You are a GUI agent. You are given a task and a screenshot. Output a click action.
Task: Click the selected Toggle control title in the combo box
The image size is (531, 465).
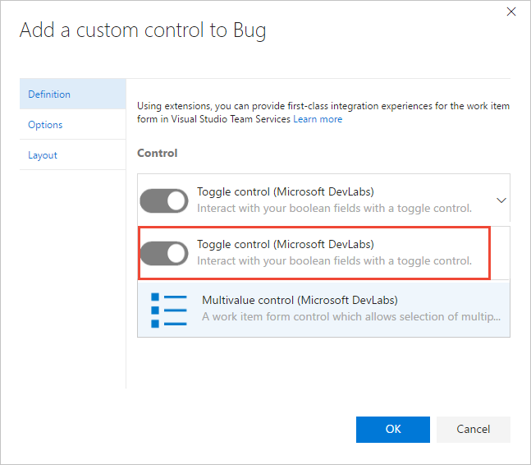point(286,191)
